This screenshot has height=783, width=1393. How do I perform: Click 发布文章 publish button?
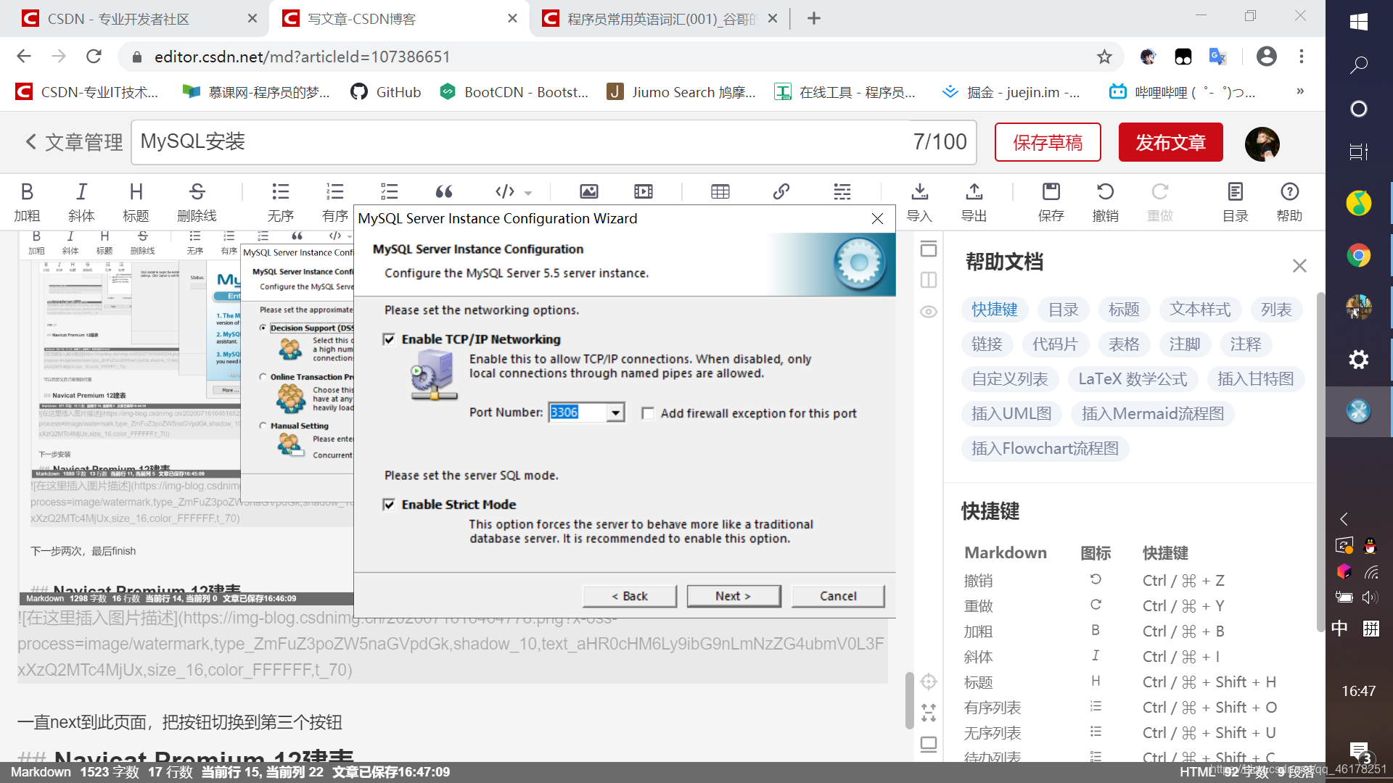(x=1170, y=142)
